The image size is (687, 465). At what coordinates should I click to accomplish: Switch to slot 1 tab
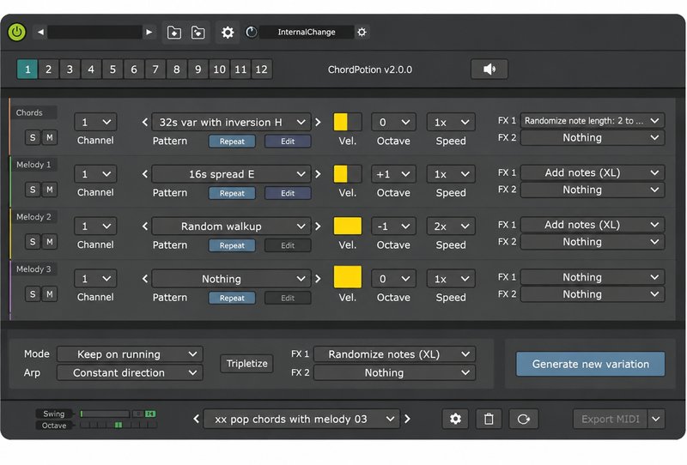click(27, 69)
